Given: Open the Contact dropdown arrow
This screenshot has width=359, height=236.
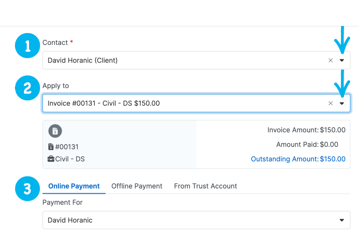Looking at the screenshot, I should tap(341, 60).
